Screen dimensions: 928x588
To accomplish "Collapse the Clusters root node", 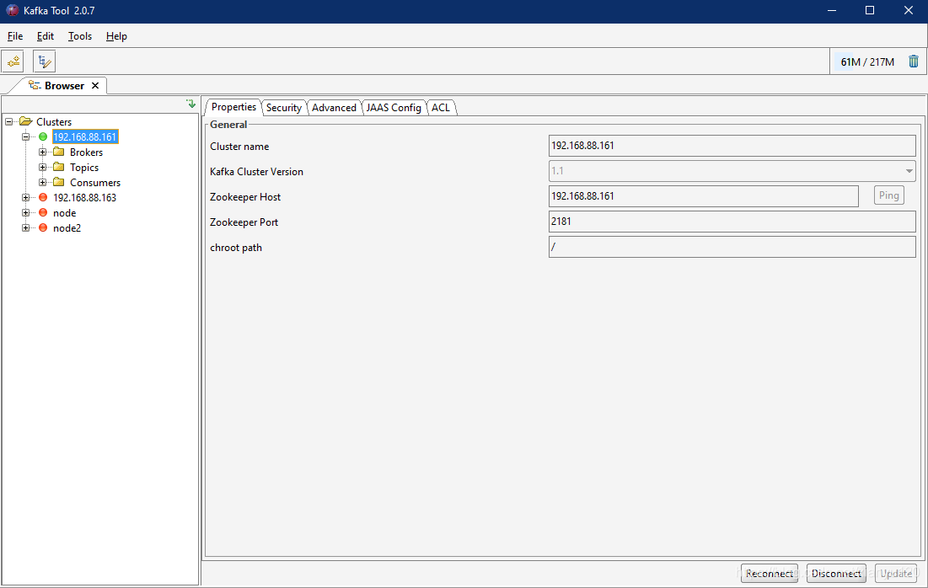I will [9, 122].
